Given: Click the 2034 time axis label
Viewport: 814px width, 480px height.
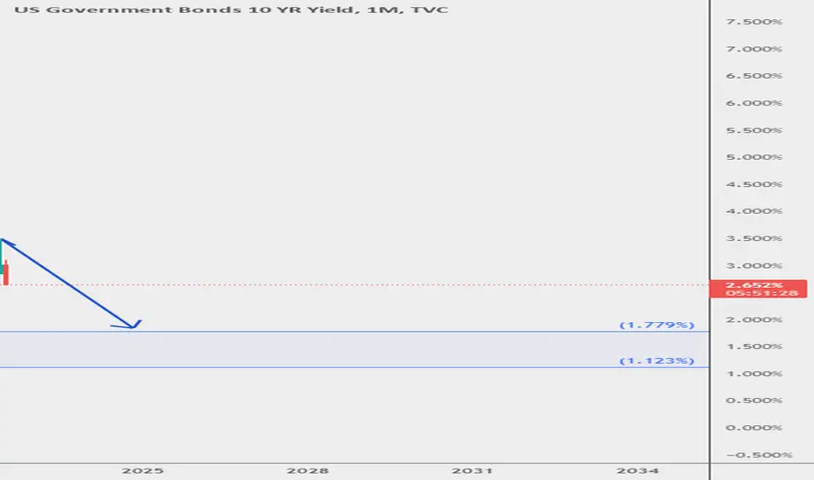Looking at the screenshot, I should 638,470.
